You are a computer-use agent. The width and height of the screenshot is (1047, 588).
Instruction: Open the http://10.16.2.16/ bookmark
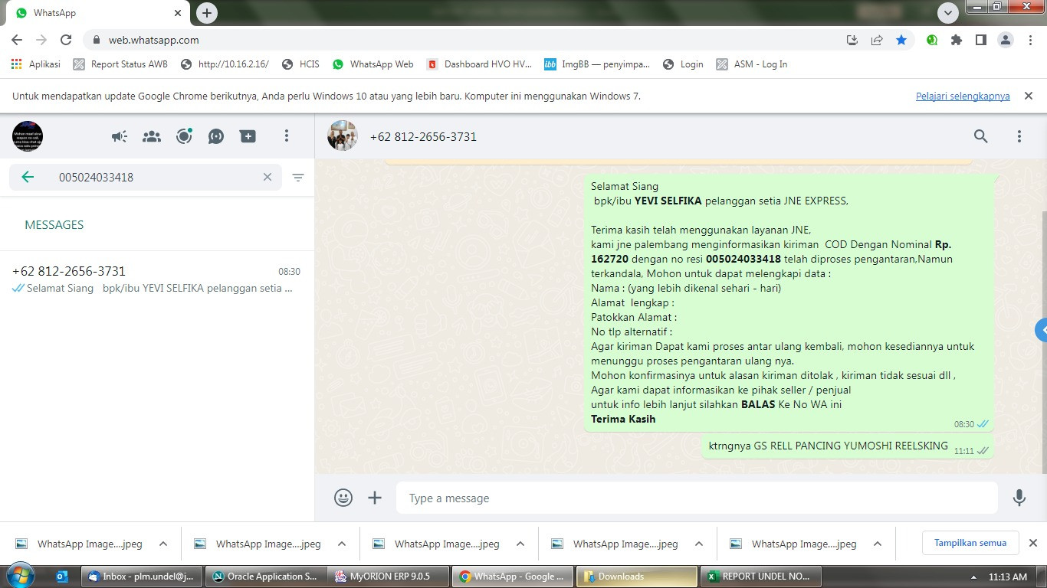click(225, 64)
